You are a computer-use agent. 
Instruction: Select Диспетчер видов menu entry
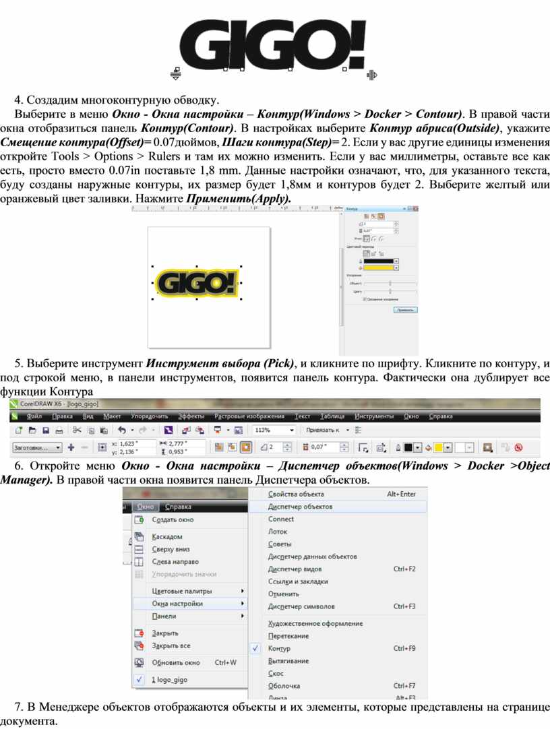pyautogui.click(x=338, y=569)
